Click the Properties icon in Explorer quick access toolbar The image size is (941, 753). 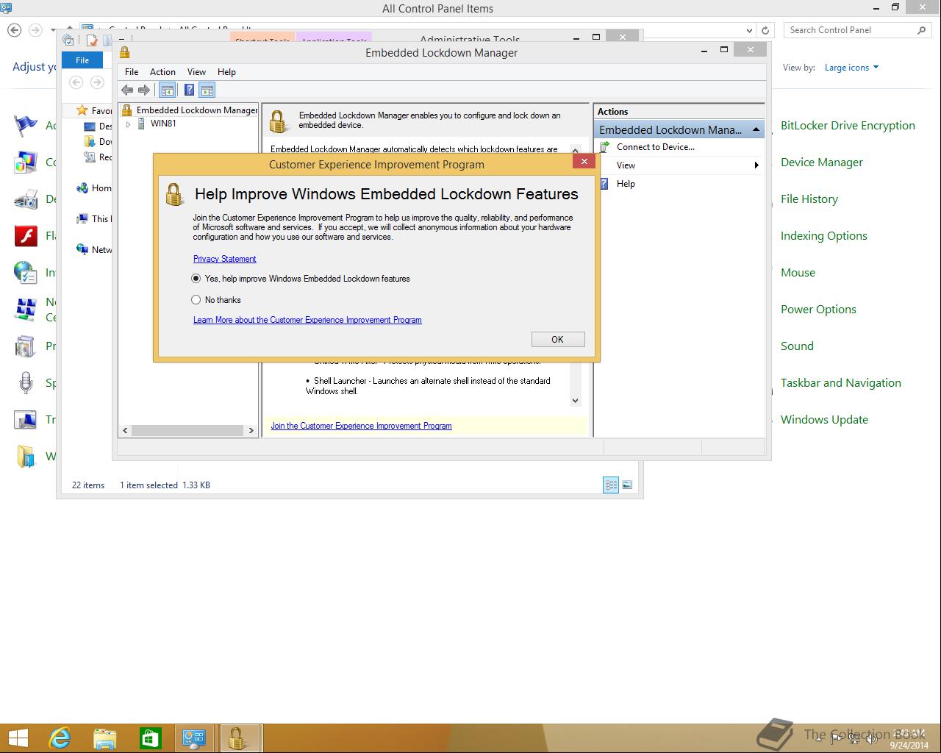[92, 41]
